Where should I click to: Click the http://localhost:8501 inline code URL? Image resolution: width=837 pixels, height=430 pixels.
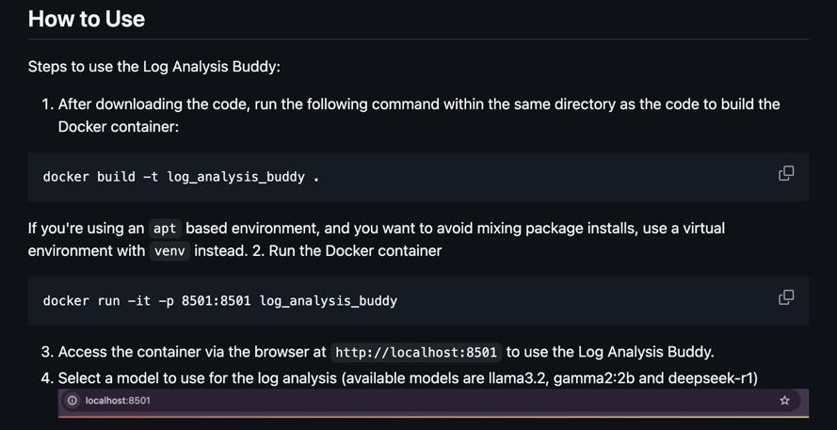point(416,352)
